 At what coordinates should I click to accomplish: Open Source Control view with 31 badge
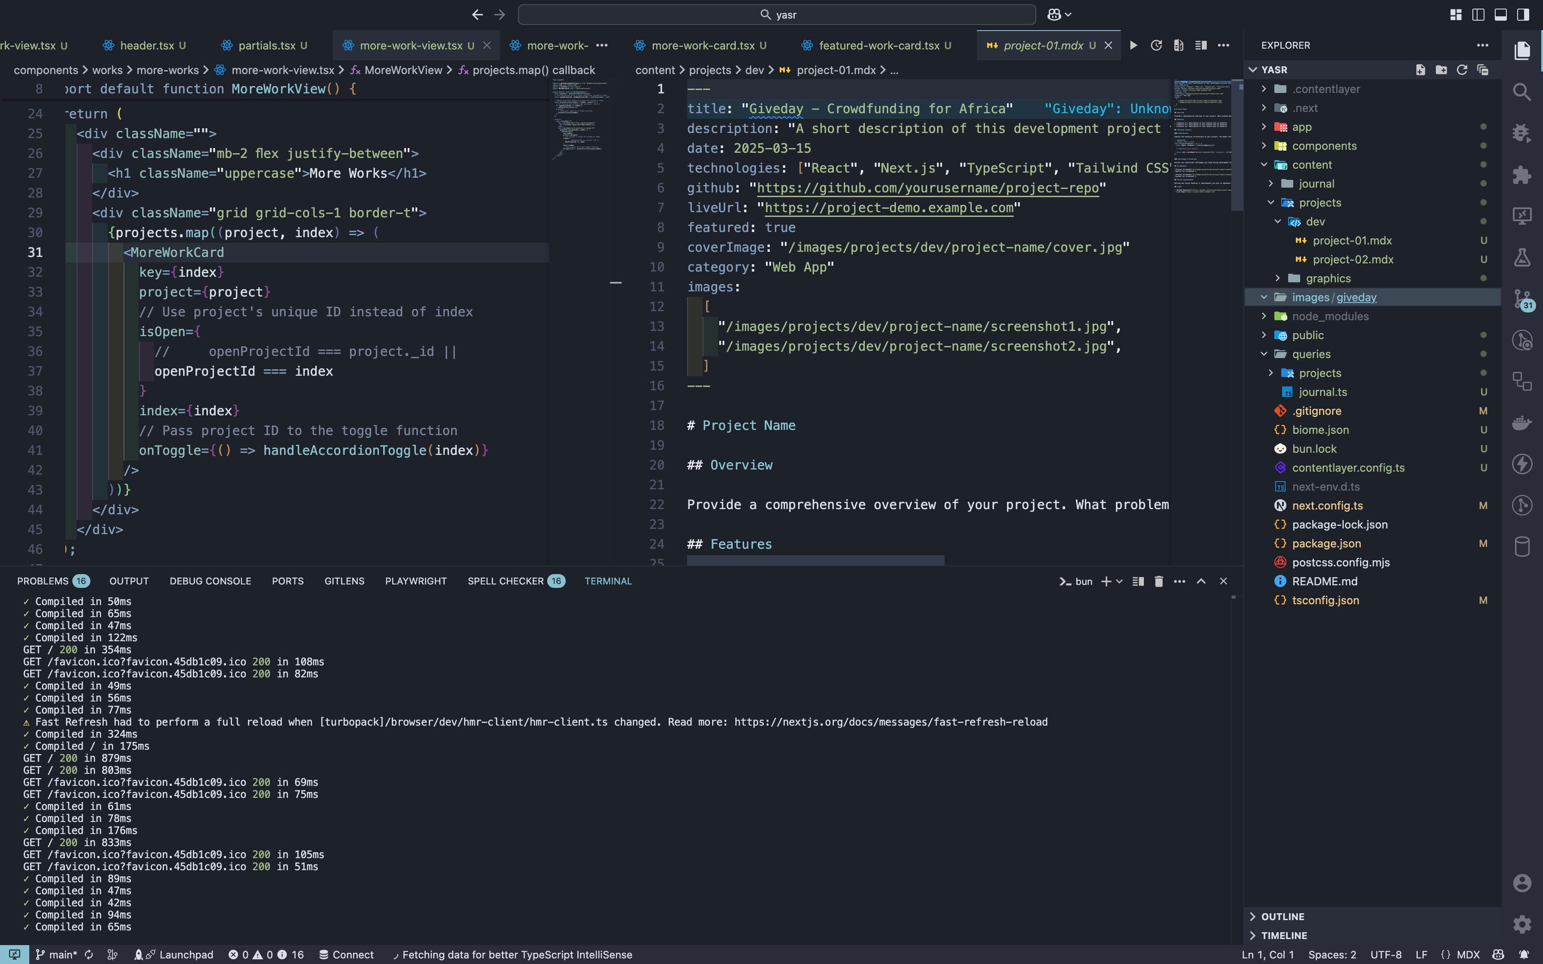[1522, 298]
